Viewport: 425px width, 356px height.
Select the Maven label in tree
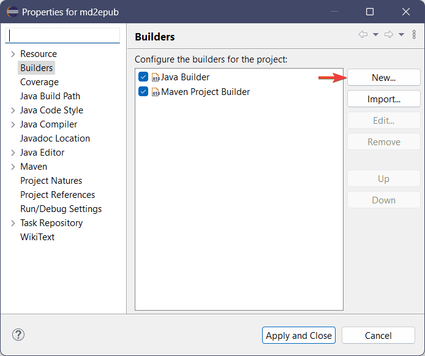click(34, 167)
